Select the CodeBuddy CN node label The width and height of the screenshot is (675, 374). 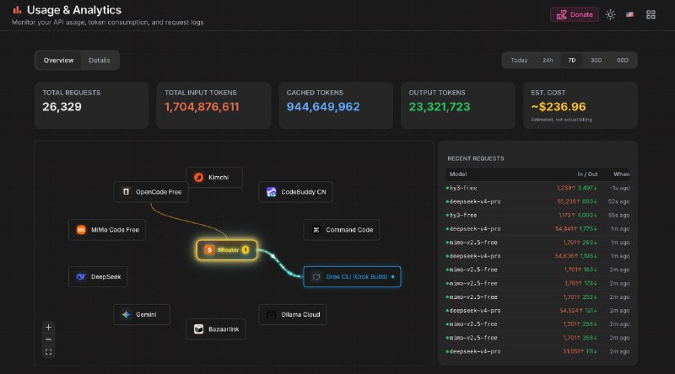click(304, 192)
